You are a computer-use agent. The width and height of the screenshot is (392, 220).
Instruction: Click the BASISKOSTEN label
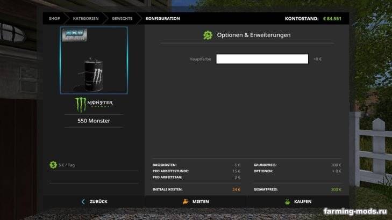165,165
